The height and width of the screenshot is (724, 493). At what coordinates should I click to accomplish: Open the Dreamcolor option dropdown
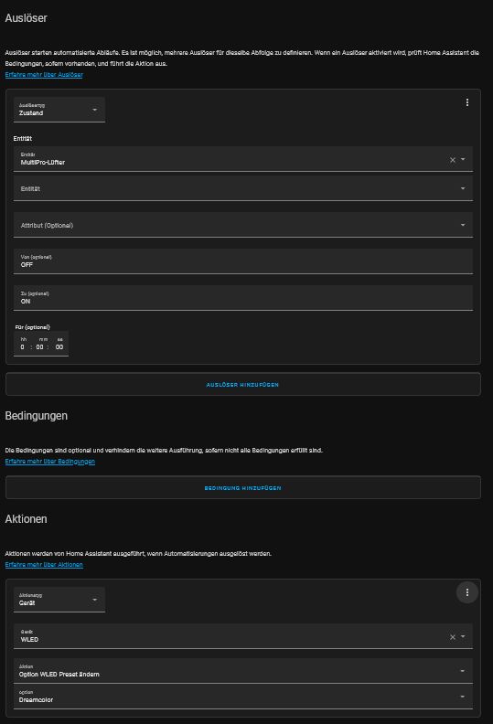pyautogui.click(x=243, y=697)
